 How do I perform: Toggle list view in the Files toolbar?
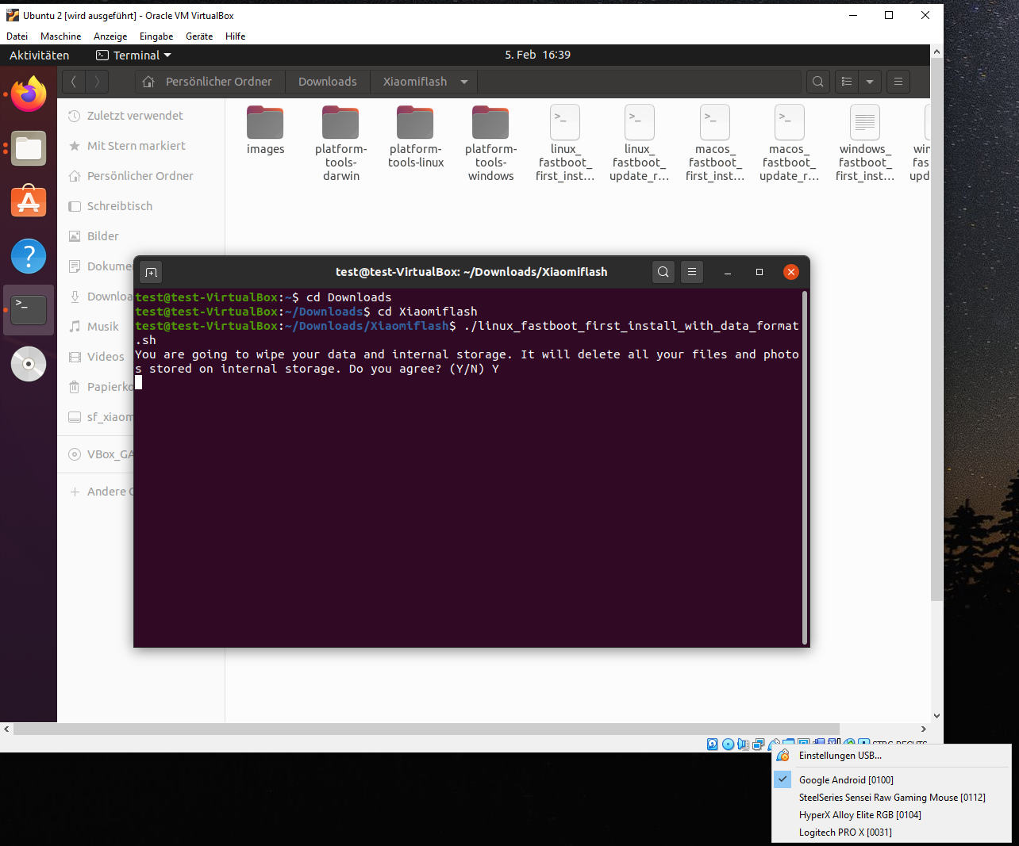click(x=848, y=81)
